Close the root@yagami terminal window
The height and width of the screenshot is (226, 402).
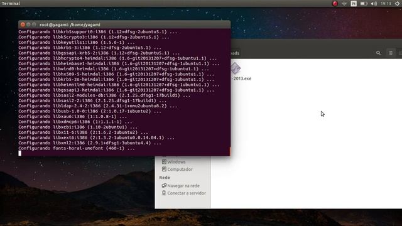point(23,24)
